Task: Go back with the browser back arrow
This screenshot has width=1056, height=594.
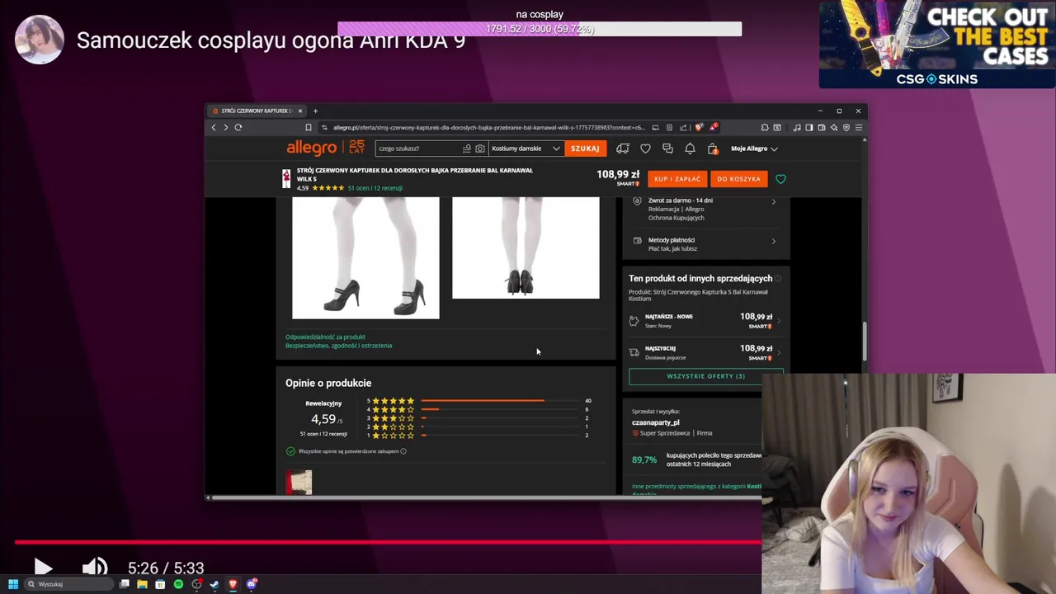Action: coord(214,127)
